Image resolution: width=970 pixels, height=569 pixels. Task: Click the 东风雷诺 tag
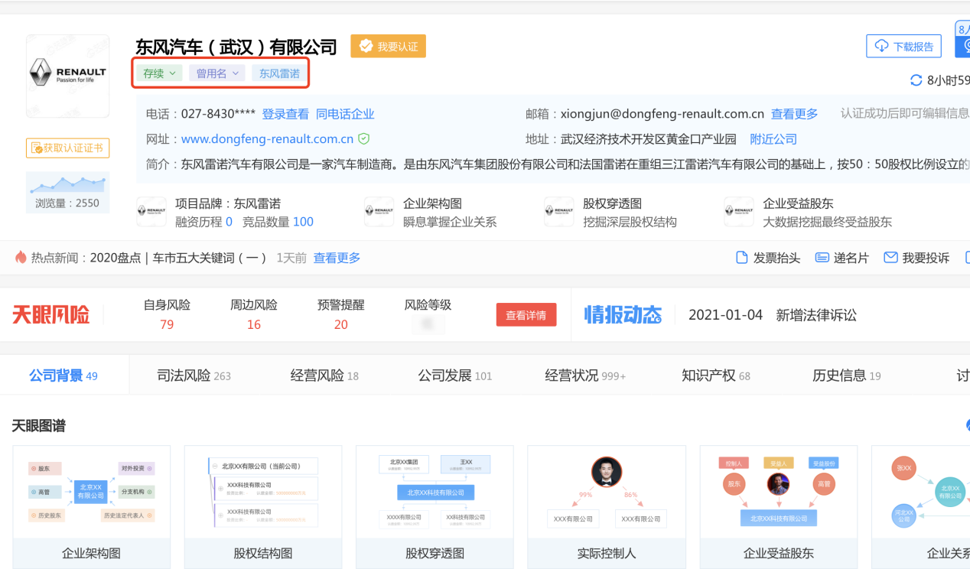(279, 73)
